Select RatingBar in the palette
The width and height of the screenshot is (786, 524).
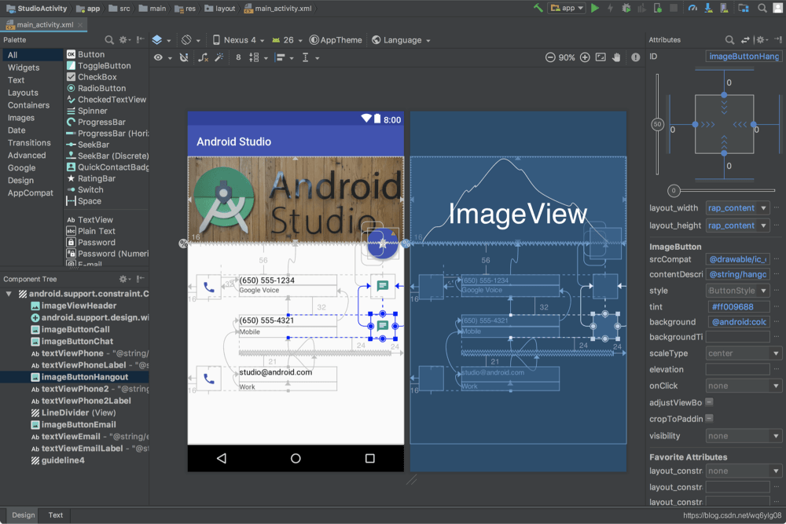[91, 178]
